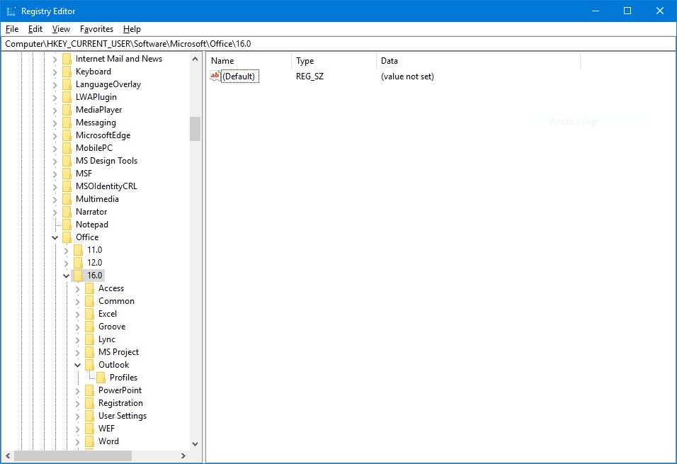
Task: Select the Profiles folder icon
Action: [x=101, y=378]
